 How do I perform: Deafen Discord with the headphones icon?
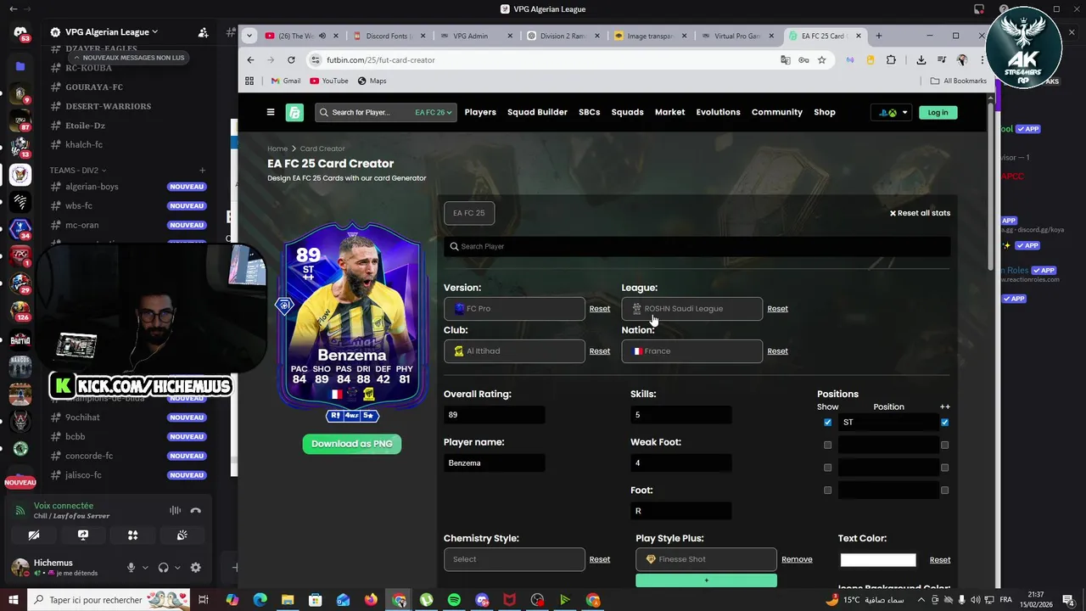164,568
